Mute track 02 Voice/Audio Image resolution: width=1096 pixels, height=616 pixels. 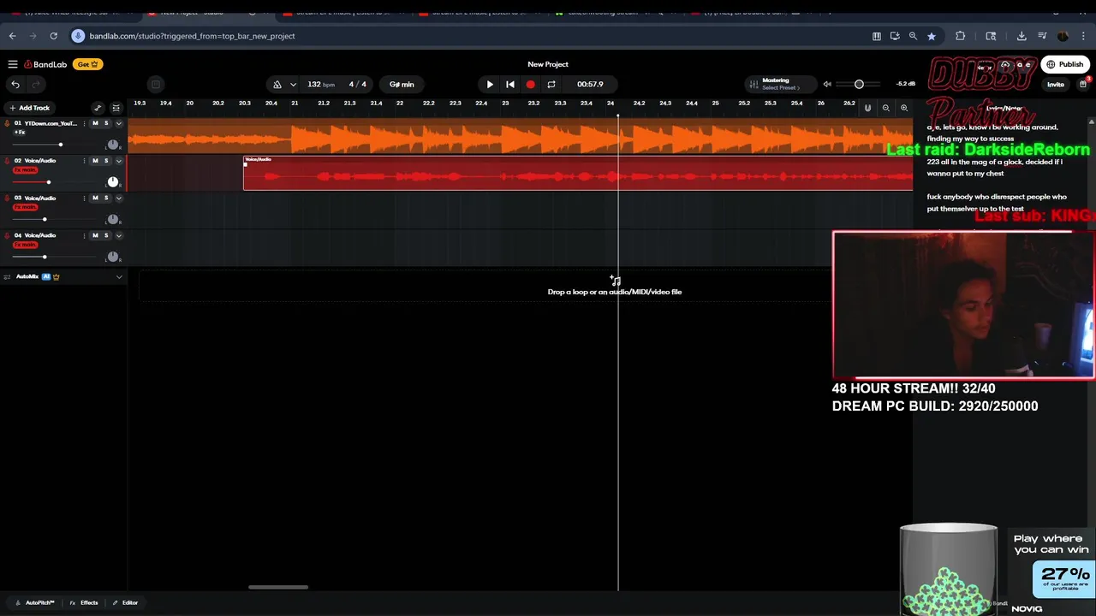95,161
